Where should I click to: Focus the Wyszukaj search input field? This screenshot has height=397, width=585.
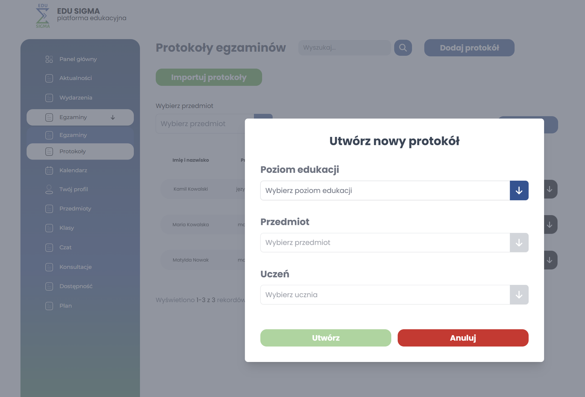pyautogui.click(x=344, y=48)
